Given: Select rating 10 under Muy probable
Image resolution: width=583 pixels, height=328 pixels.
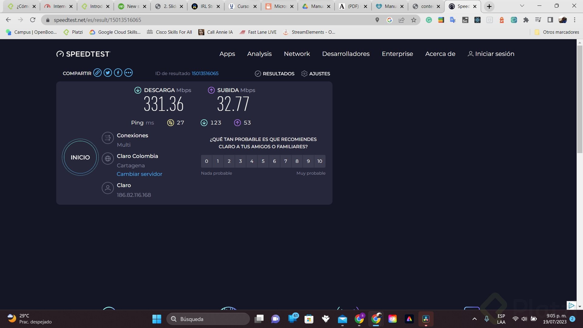Looking at the screenshot, I should (319, 161).
